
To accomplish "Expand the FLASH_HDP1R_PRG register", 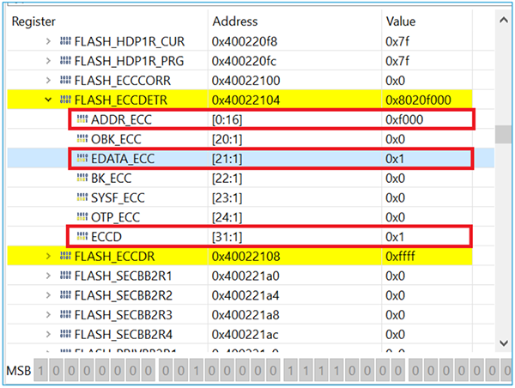I will [49, 61].
